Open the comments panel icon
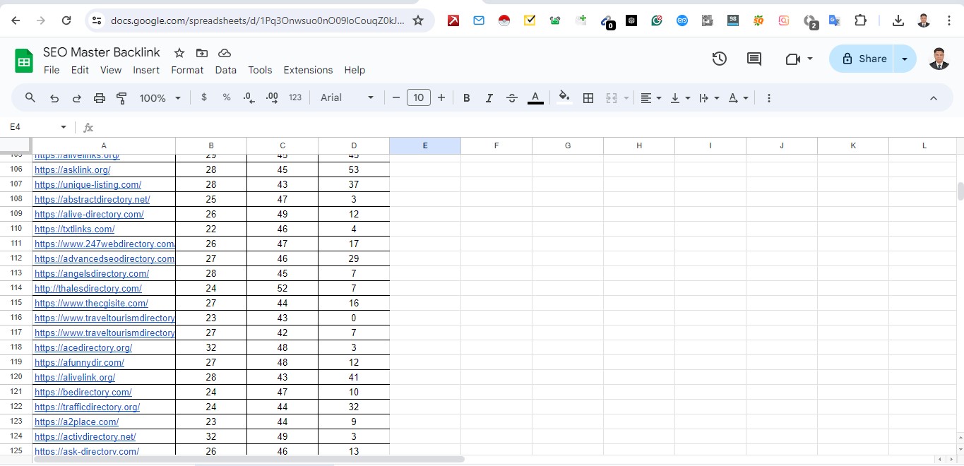Screen dimensions: 964x466 (x=754, y=59)
